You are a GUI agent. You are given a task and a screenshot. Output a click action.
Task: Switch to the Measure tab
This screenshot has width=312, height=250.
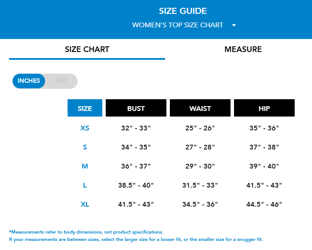243,49
